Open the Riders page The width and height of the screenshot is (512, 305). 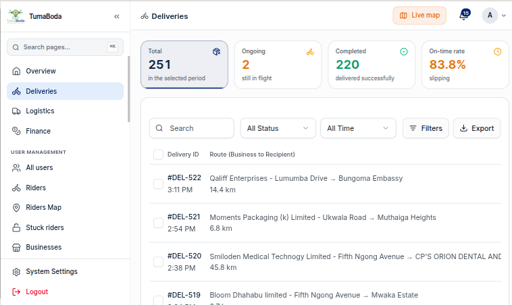coord(66,188)
